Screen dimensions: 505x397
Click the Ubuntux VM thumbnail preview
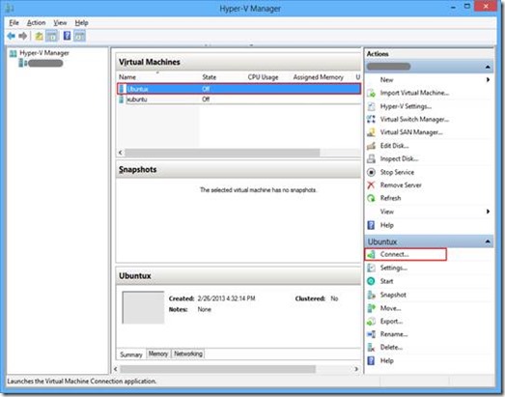point(143,307)
